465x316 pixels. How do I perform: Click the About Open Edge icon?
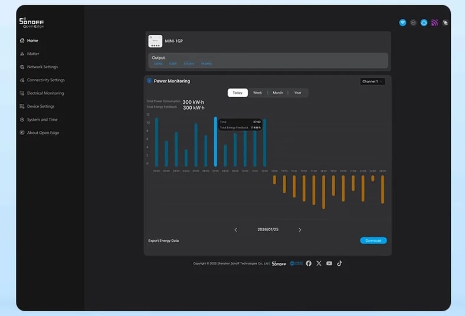tap(22, 133)
